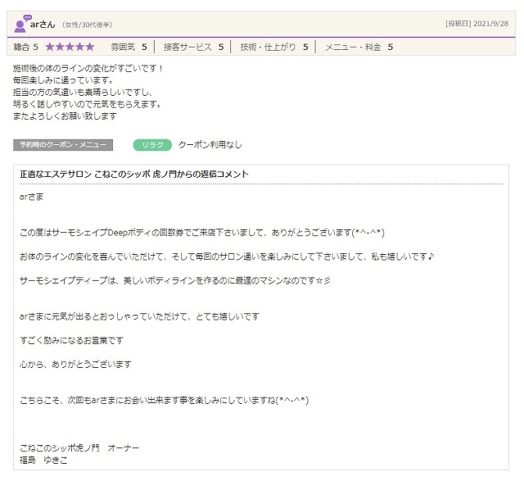524x481 pixels.
Task: Click the purple reviewer avatar icon
Action: 22,23
